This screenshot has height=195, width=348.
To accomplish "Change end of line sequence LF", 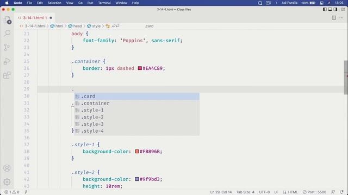I will [276, 192].
